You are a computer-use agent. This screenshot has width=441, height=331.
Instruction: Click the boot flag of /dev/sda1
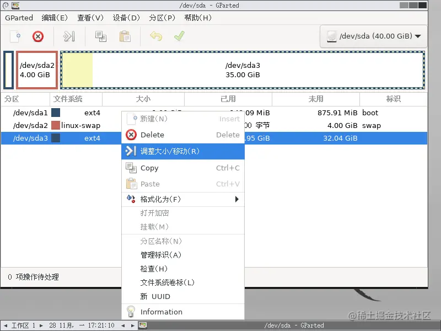(370, 113)
